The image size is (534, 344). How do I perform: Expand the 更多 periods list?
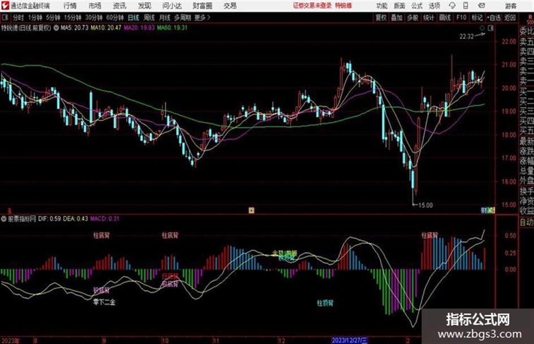(202, 18)
